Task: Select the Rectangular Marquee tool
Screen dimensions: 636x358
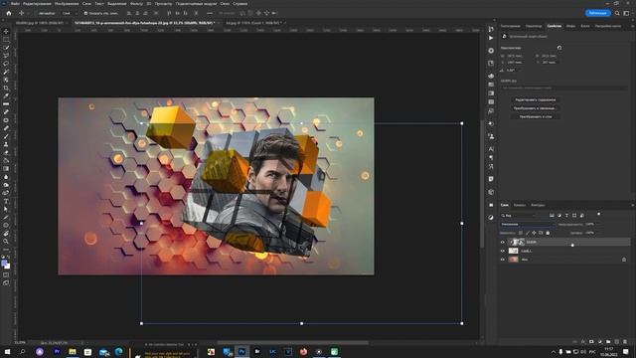Action: tap(6, 40)
